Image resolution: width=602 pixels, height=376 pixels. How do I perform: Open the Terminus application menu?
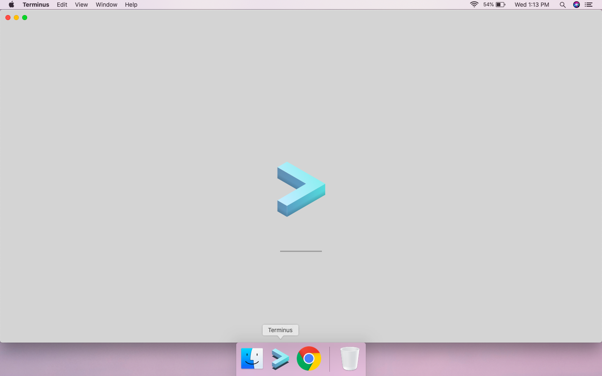[x=36, y=5]
